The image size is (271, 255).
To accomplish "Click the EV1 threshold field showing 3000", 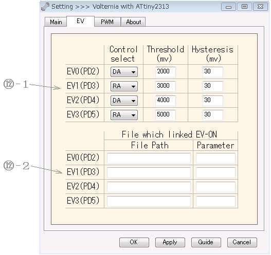I will pos(166,86).
